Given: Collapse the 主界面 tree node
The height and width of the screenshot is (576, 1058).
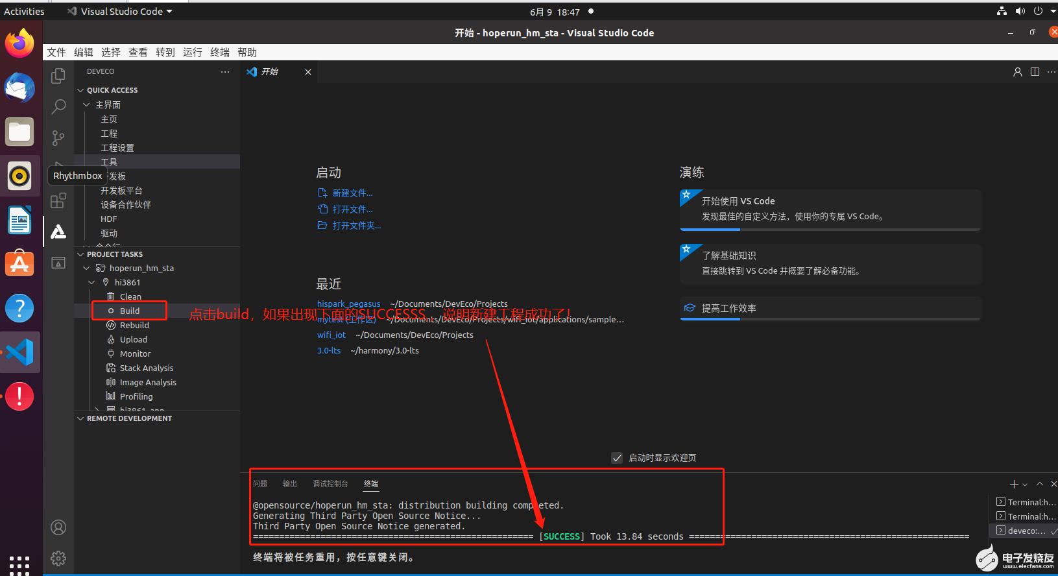Looking at the screenshot, I should (x=86, y=104).
